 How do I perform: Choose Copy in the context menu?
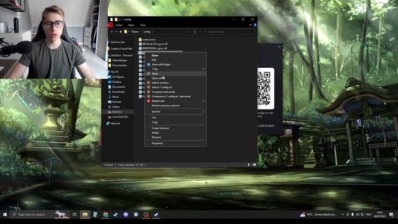pyautogui.click(x=175, y=122)
